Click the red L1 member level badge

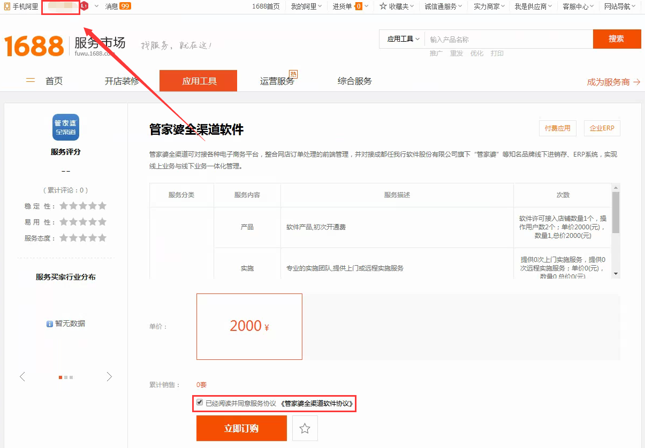point(85,6)
